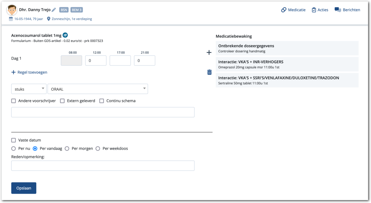Open the ORAAL route dropdown
The width and height of the screenshot is (371, 203).
pyautogui.click(x=98, y=89)
